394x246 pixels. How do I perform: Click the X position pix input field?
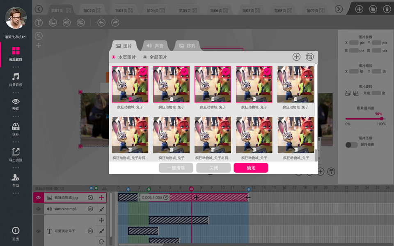[354, 43]
